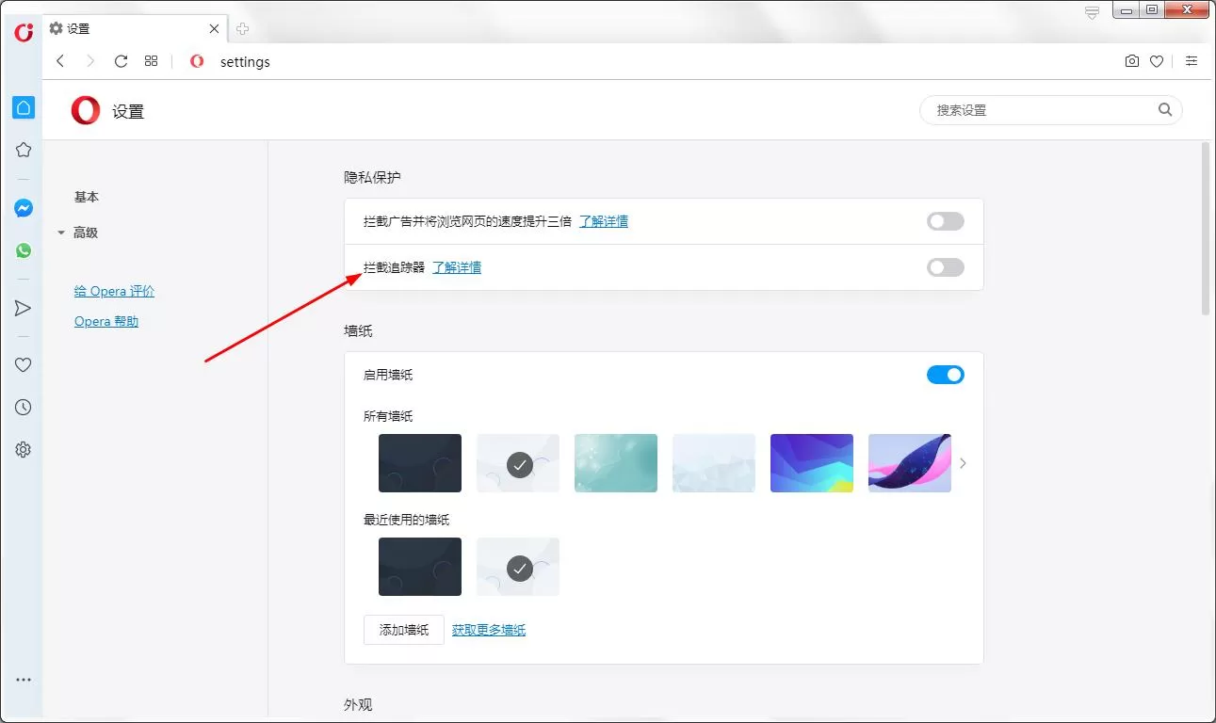This screenshot has width=1216, height=723.
Task: Open 了解详情 link for 拦截追踪器
Action: pyautogui.click(x=457, y=267)
